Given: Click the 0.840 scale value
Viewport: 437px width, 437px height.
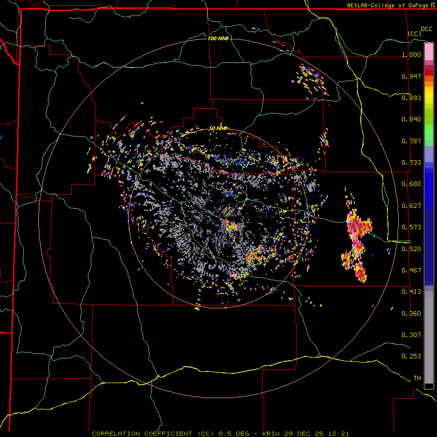Looking at the screenshot, I should pos(411,119).
